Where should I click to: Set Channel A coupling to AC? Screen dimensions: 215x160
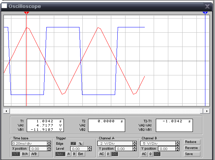(101, 154)
